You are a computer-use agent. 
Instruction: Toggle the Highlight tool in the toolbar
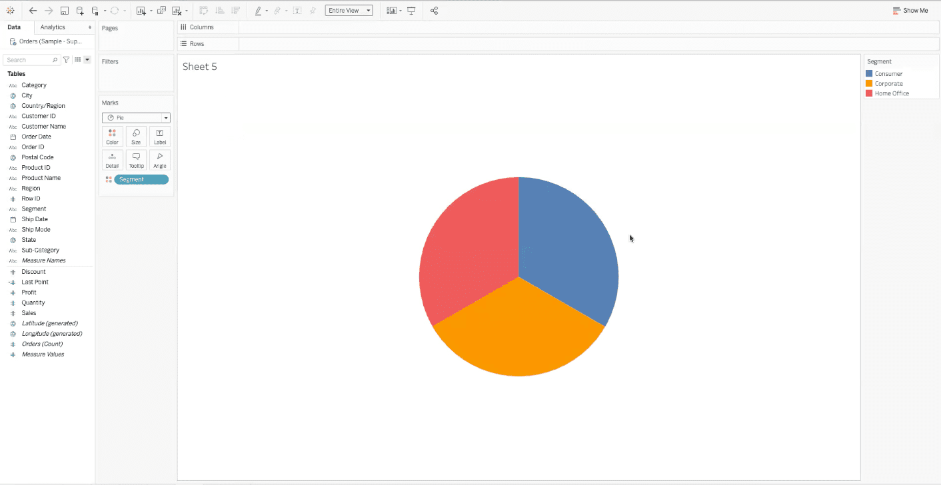coord(259,10)
